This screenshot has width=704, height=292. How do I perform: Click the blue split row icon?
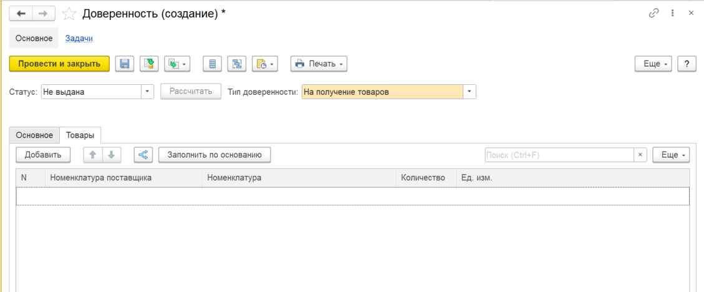click(x=143, y=155)
